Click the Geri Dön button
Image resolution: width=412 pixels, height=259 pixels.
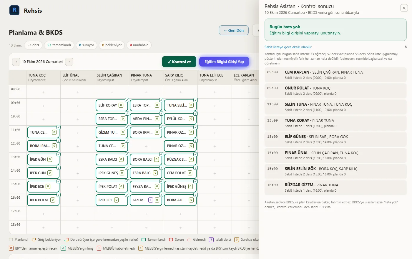tap(234, 30)
